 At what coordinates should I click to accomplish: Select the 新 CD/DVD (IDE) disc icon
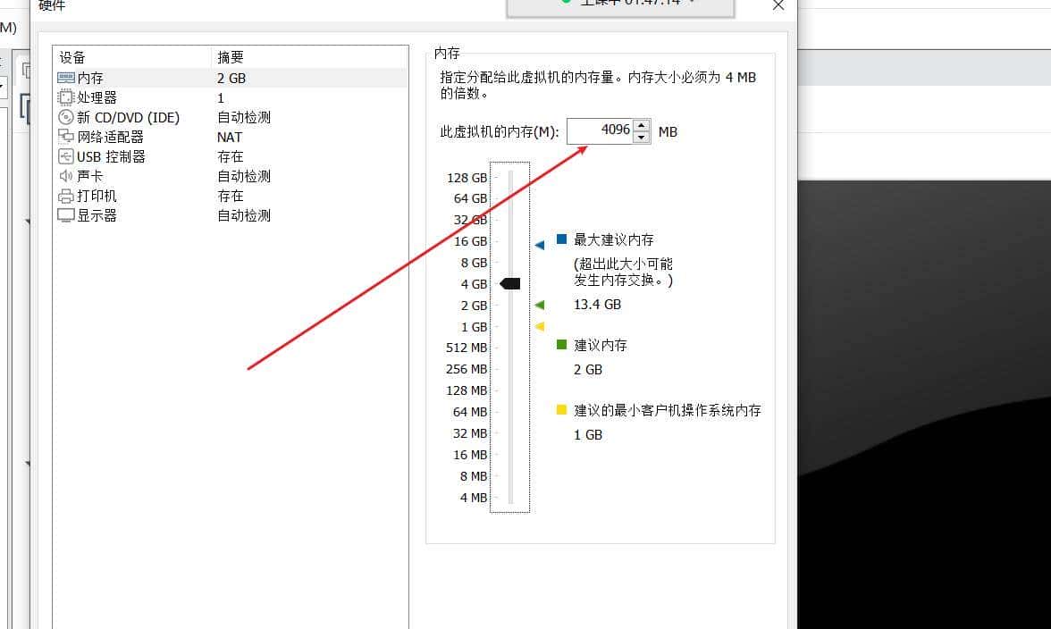click(x=66, y=117)
